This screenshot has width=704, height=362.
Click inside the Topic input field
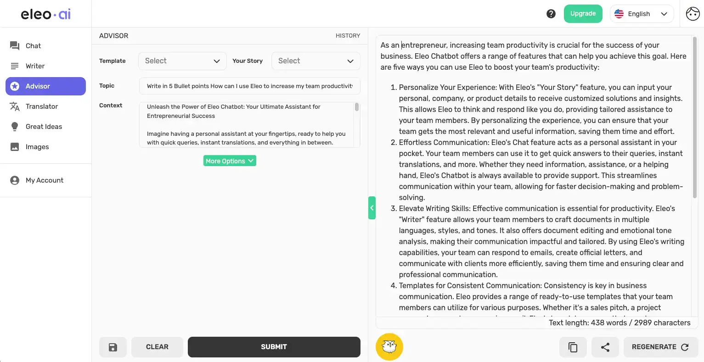[x=249, y=86]
